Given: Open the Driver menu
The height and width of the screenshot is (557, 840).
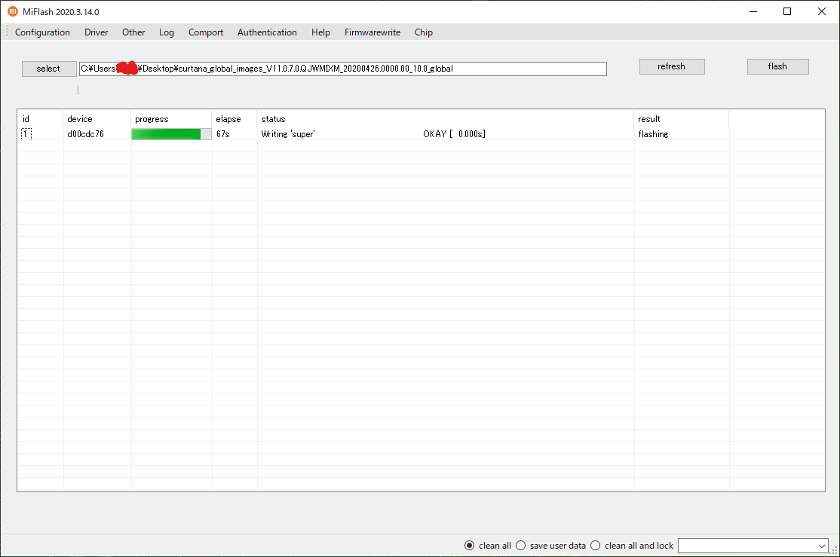Looking at the screenshot, I should (x=96, y=32).
